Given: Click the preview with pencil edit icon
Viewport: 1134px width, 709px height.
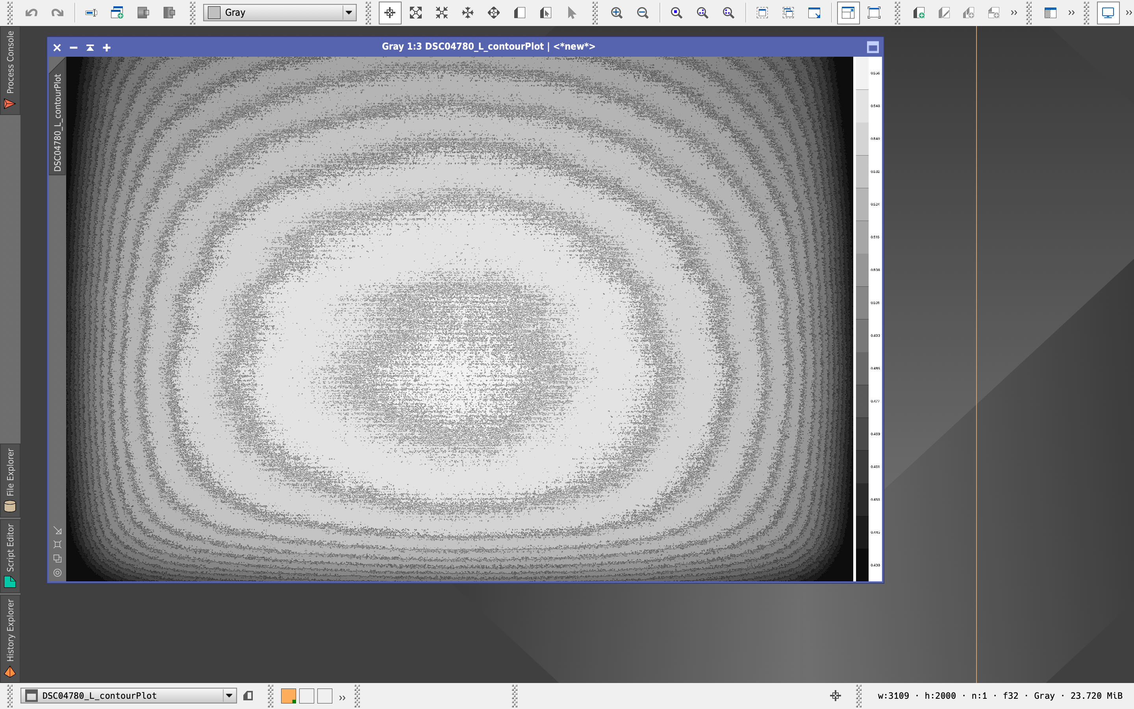Looking at the screenshot, I should click(x=944, y=13).
